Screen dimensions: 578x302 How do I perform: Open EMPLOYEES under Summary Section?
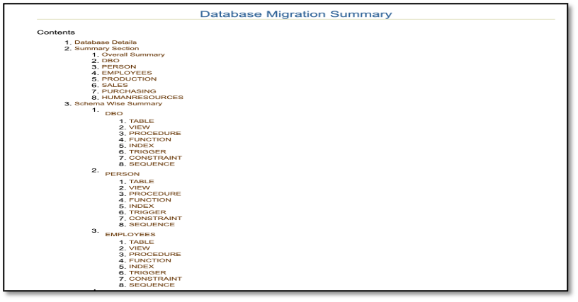coord(127,73)
